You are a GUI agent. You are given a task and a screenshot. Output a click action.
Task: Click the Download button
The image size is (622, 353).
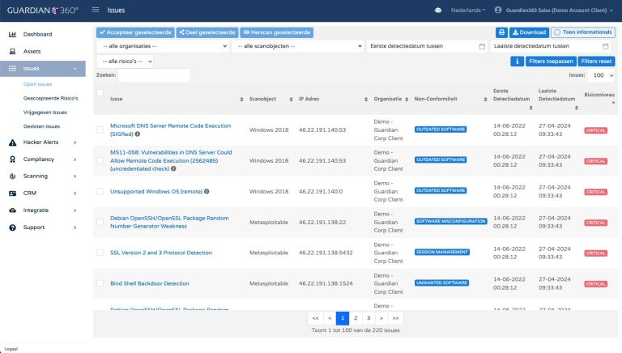coord(529,32)
